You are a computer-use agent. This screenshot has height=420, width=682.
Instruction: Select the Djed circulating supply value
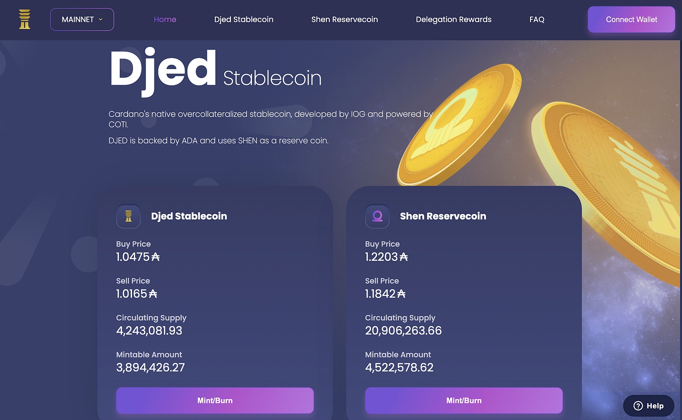(x=149, y=331)
